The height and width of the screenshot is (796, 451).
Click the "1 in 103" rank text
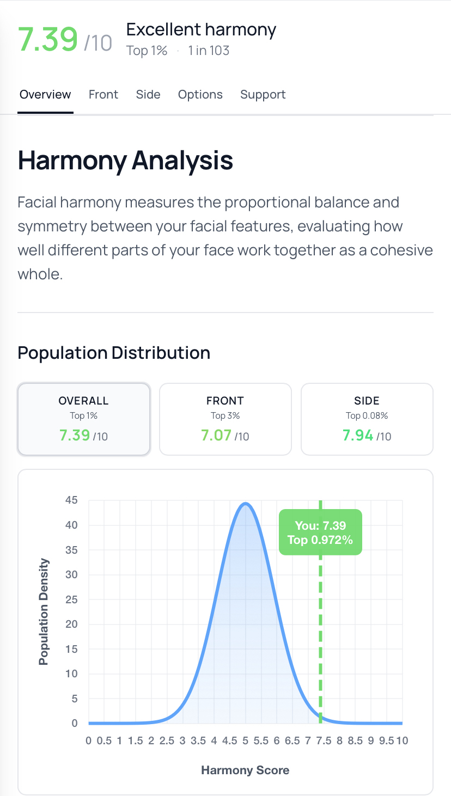pos(209,51)
